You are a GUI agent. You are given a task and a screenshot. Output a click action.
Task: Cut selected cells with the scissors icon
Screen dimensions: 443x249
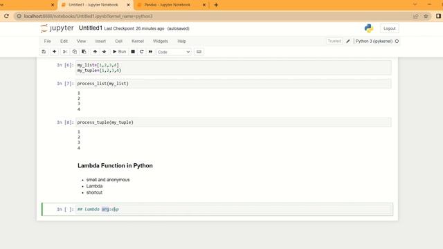click(x=64, y=52)
